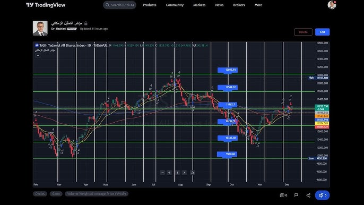Open the Community menu
This screenshot has height=205, width=364.
[175, 5]
